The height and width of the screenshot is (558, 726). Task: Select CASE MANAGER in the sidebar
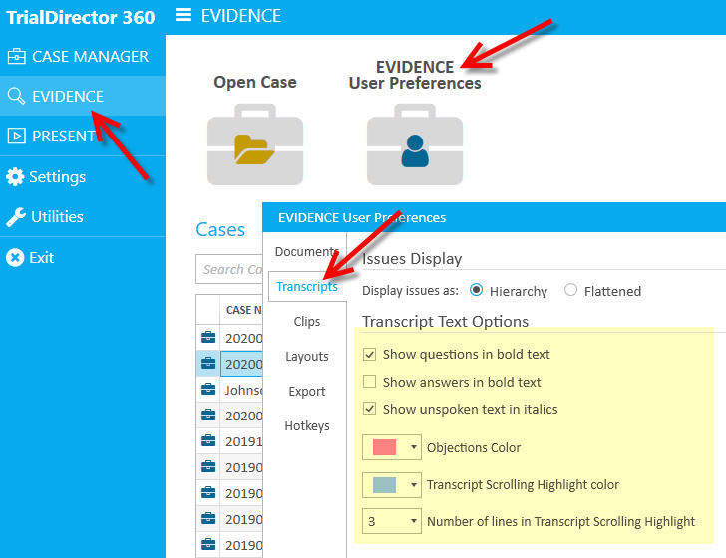point(83,57)
